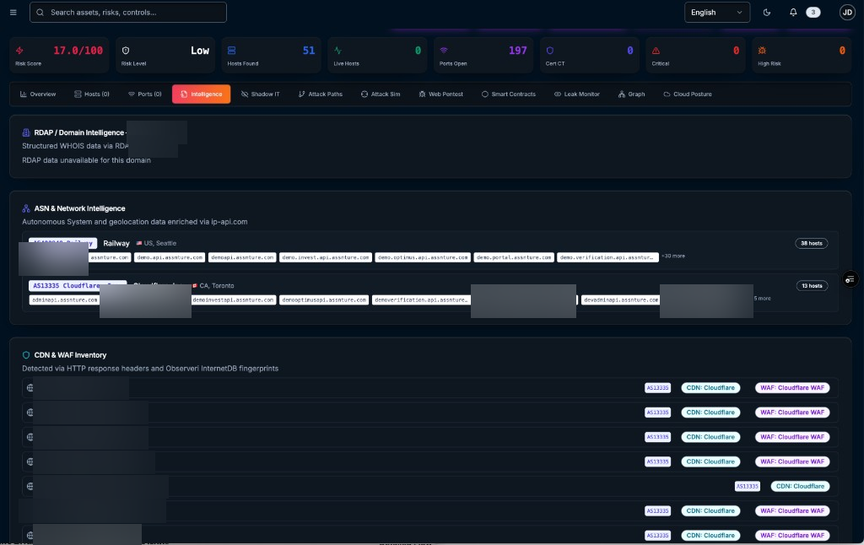This screenshot has width=864, height=545.
Task: Click the 38 hosts badge for Railway
Action: [x=811, y=243]
